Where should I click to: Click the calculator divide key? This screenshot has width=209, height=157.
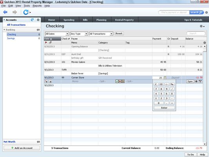(x=172, y=89)
